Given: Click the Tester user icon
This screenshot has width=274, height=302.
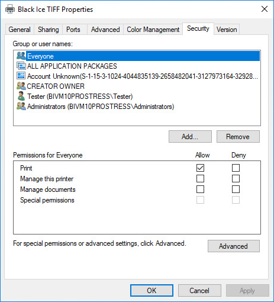Looking at the screenshot, I should click(21, 96).
